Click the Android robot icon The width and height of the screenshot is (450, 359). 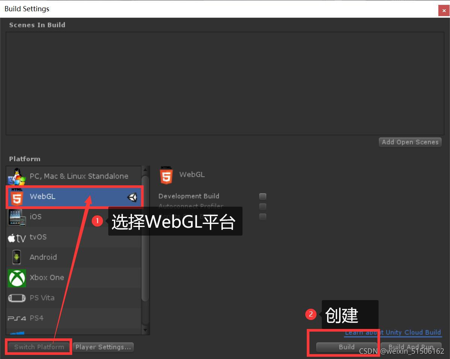tap(17, 257)
